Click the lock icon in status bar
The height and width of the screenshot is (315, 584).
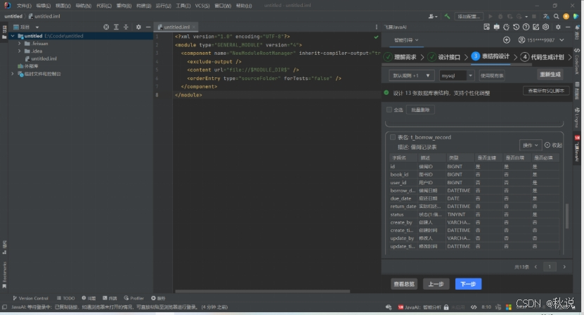coord(446,307)
